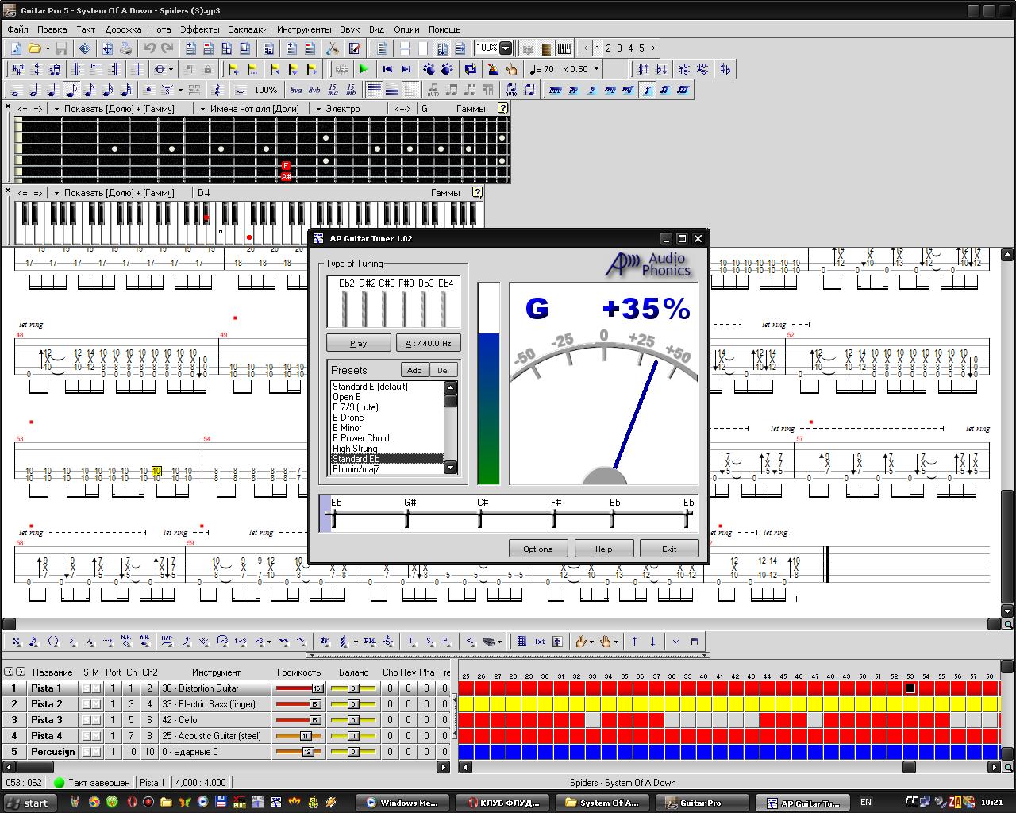Click the Options button in tuner
This screenshot has width=1016, height=813.
click(537, 549)
